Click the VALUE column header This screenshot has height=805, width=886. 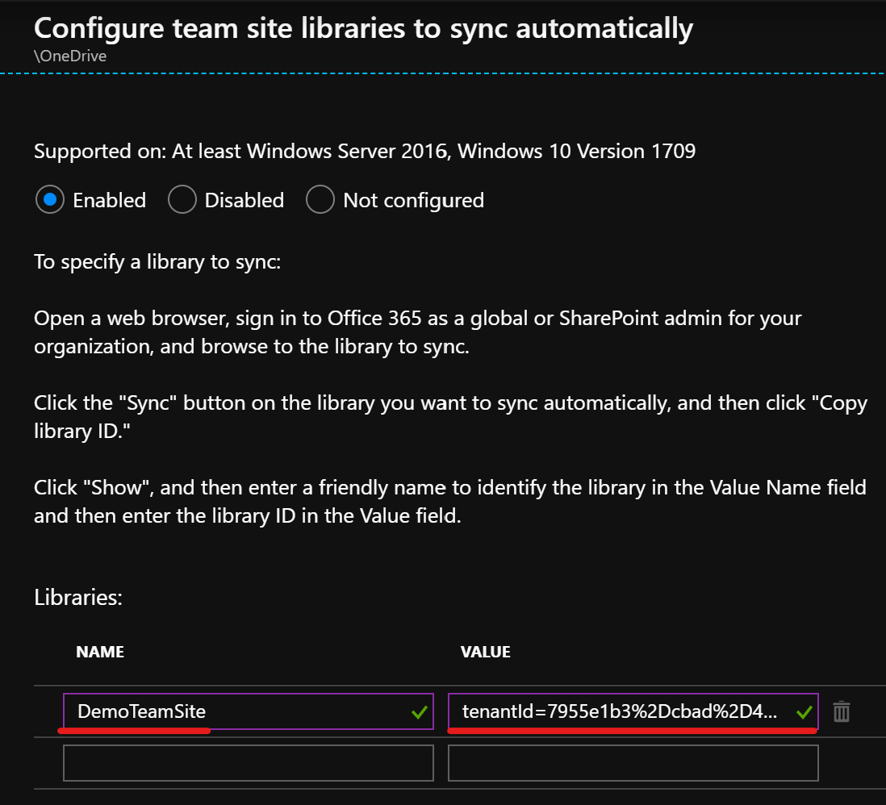[486, 652]
